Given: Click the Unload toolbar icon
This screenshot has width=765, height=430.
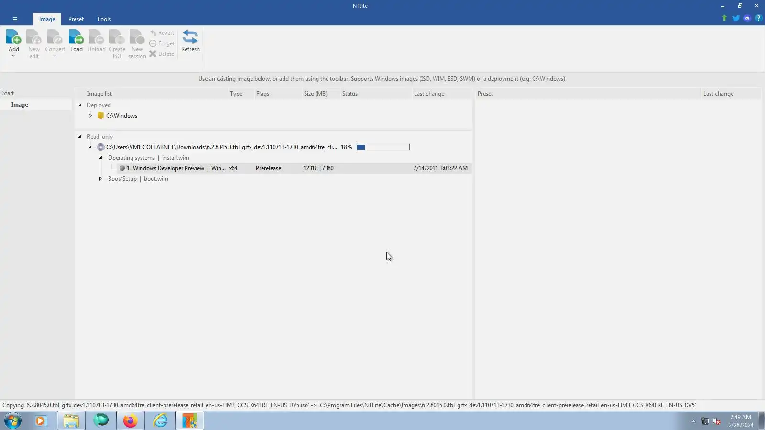Looking at the screenshot, I should pyautogui.click(x=96, y=37).
